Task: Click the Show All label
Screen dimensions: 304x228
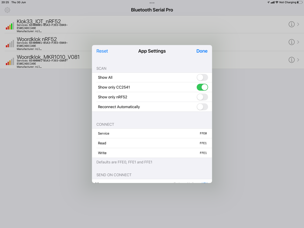Action: pos(105,77)
